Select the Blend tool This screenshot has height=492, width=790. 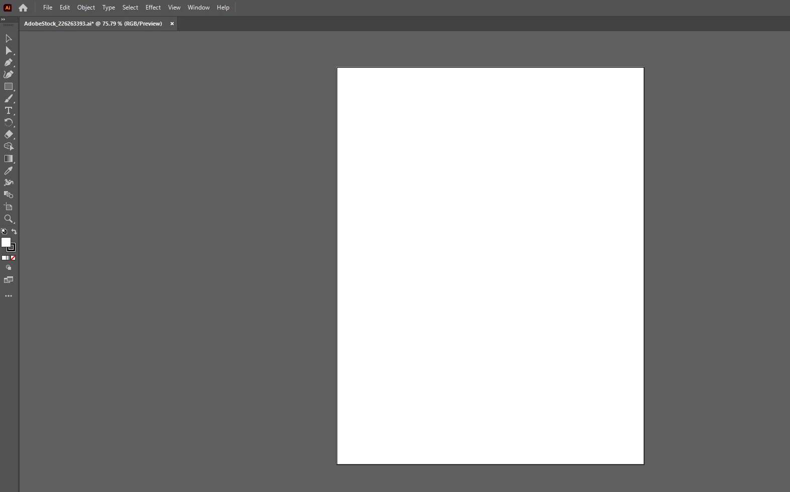click(9, 195)
